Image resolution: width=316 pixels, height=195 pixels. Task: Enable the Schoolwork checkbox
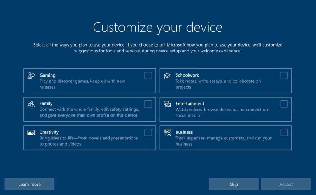284,76
